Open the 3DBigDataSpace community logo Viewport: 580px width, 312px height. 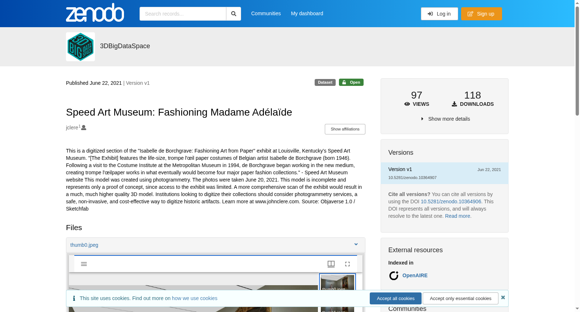coord(80,47)
